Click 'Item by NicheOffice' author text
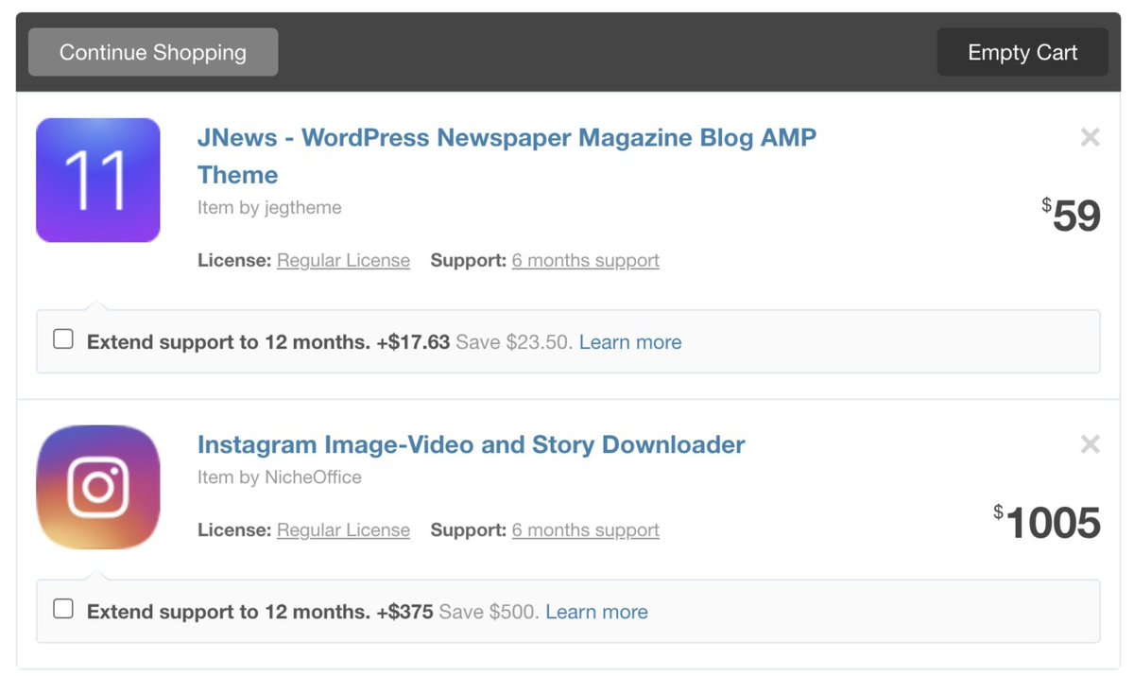This screenshot has height=676, width=1134. pos(280,477)
